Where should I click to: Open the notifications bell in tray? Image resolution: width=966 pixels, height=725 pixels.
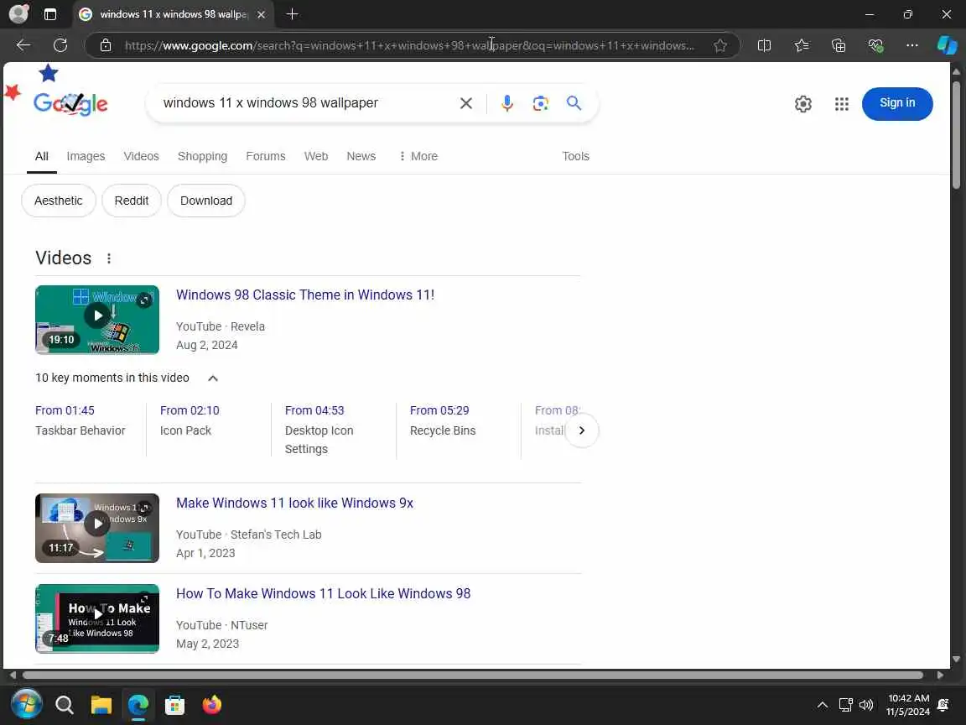click(943, 705)
